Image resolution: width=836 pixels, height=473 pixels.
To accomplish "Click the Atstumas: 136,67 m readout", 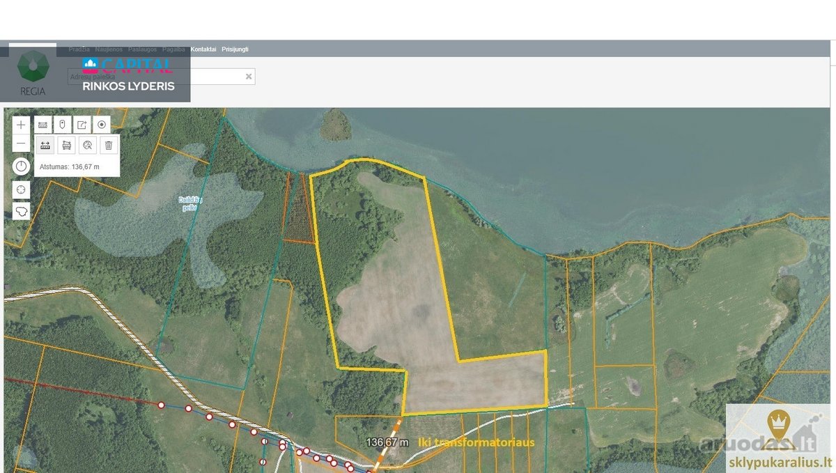I will (x=69, y=166).
